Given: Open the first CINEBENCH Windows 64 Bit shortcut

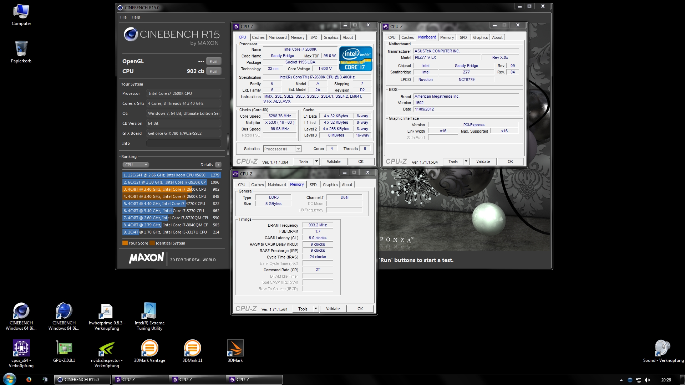Looking at the screenshot, I should coord(21,317).
